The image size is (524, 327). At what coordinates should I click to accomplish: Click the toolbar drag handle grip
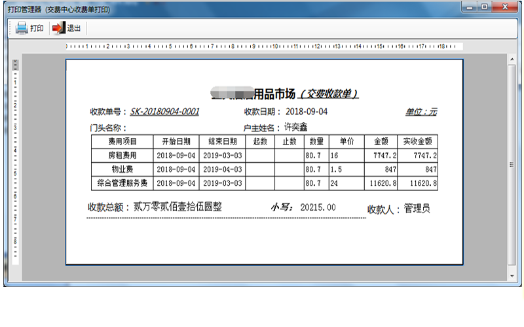click(9, 29)
